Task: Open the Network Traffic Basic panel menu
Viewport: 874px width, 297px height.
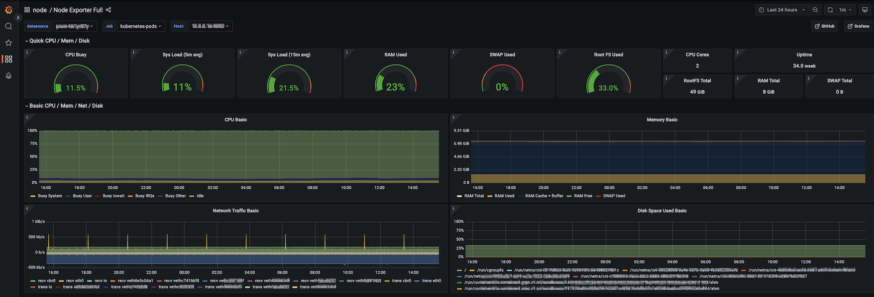Action: pyautogui.click(x=235, y=211)
